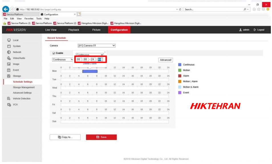Open the Help menu
Viewport: 272px width, 164px height.
coord(47,19)
